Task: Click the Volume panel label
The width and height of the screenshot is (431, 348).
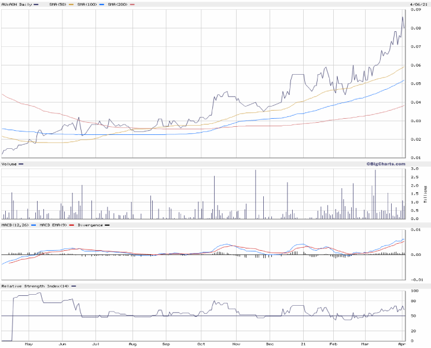Action: (x=9, y=164)
